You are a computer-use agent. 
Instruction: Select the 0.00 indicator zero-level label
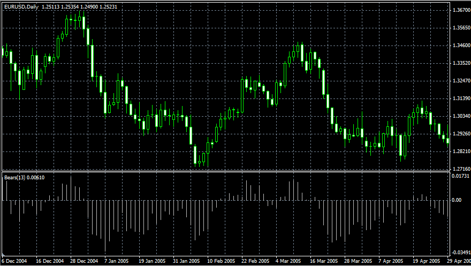(457, 200)
